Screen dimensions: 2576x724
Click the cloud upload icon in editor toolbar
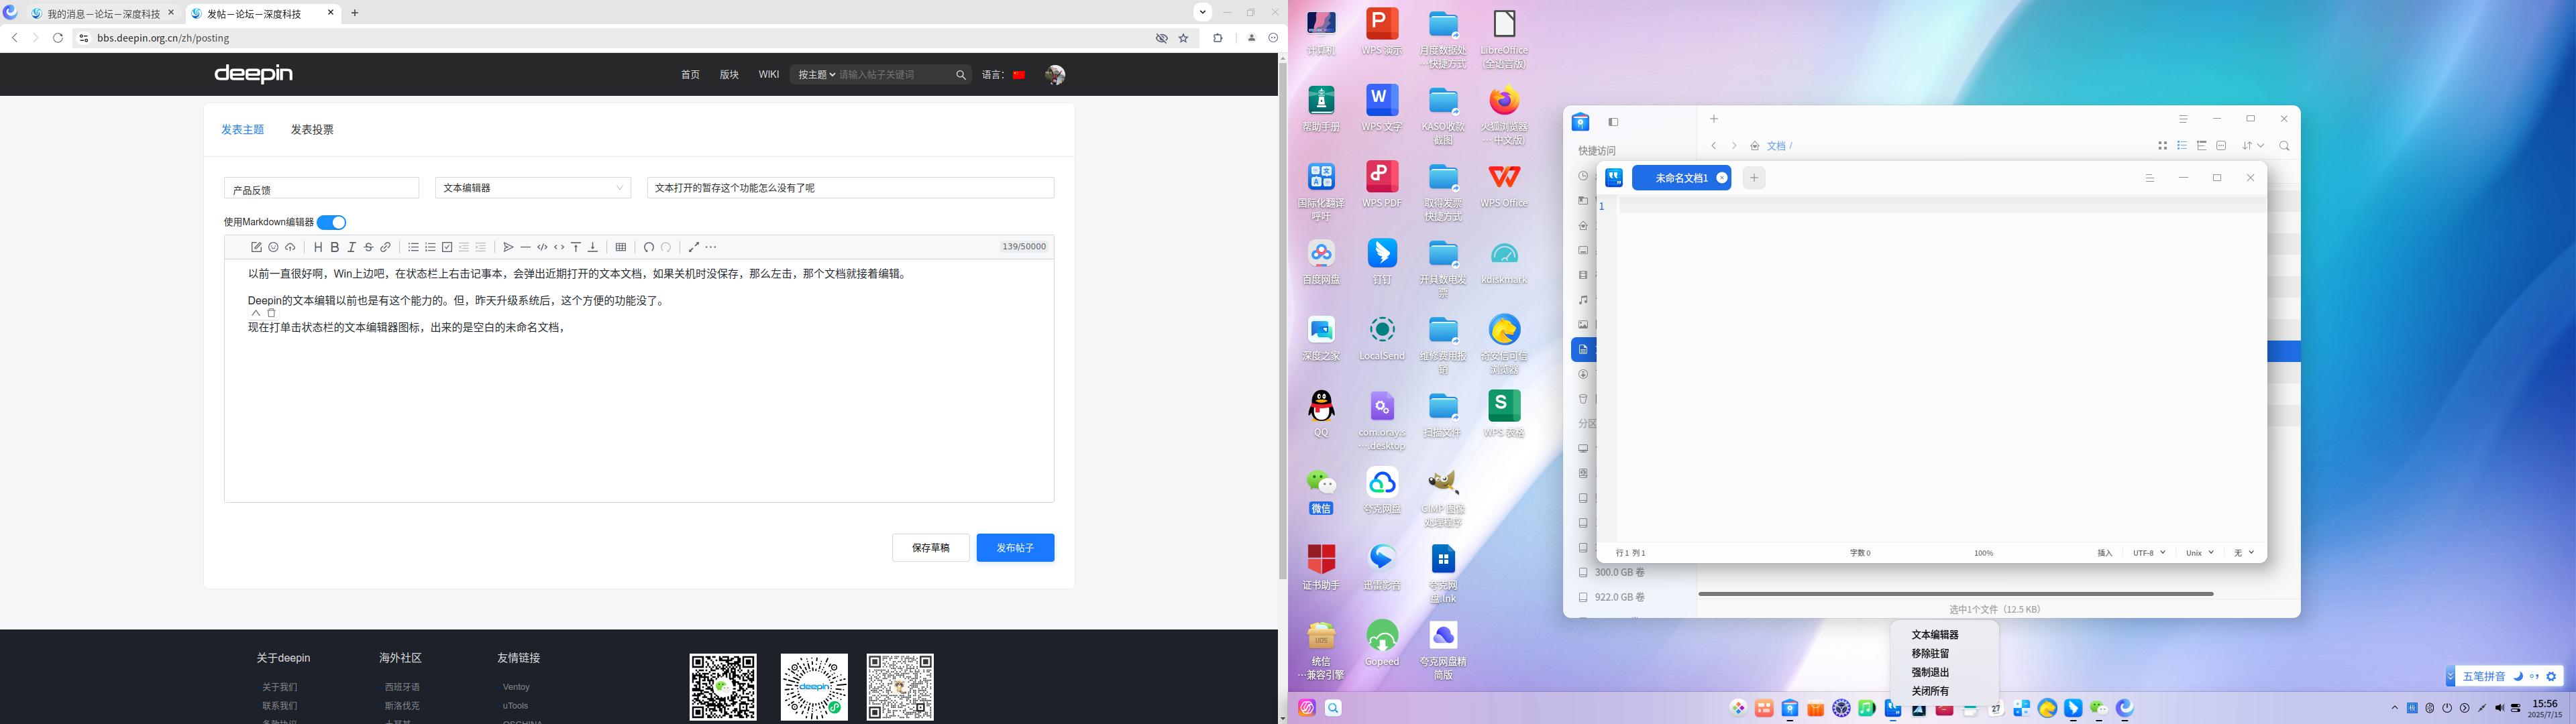click(290, 247)
